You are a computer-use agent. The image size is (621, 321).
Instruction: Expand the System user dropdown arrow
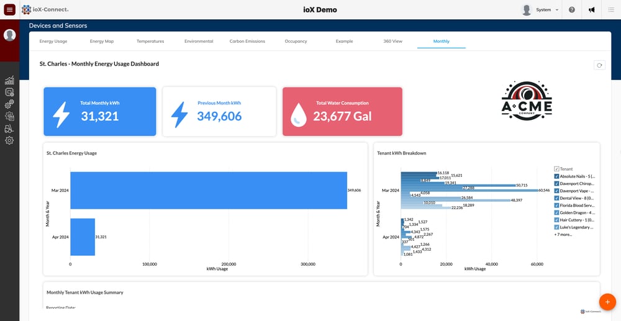coord(557,10)
